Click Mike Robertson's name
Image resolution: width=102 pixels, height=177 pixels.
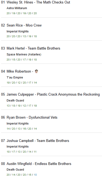pyautogui.click(x=19, y=71)
